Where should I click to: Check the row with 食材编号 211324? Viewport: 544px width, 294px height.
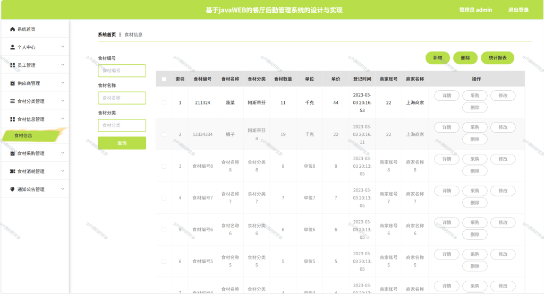tap(164, 102)
